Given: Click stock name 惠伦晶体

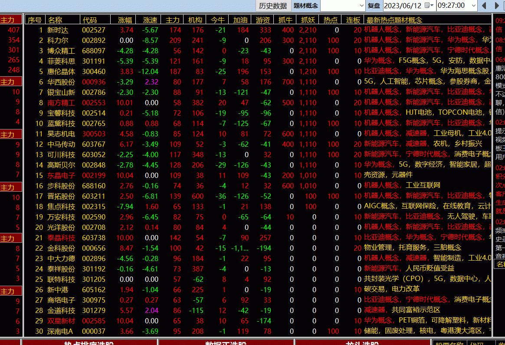Looking at the screenshot, I should pos(61,71).
